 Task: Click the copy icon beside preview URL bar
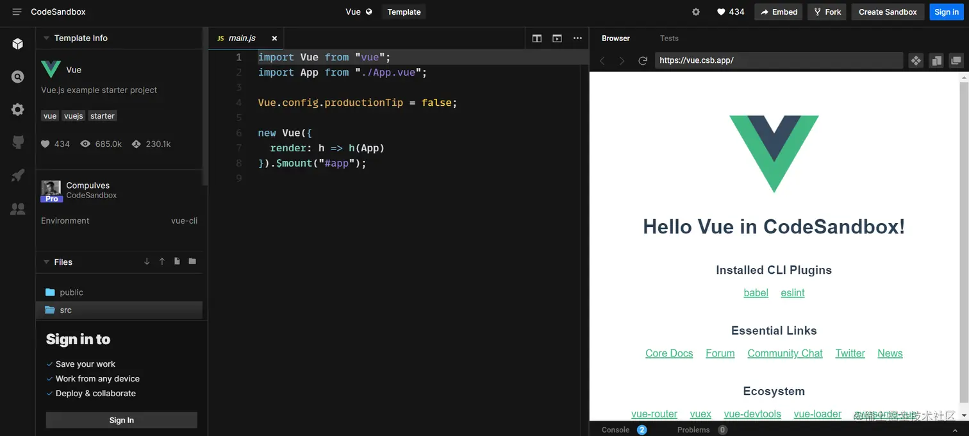(936, 60)
